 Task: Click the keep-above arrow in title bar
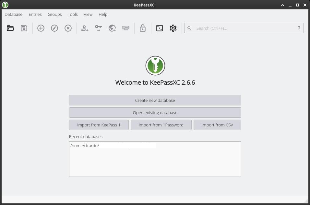[x=282, y=5]
